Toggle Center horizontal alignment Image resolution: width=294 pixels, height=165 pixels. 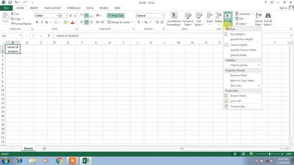point(86,22)
